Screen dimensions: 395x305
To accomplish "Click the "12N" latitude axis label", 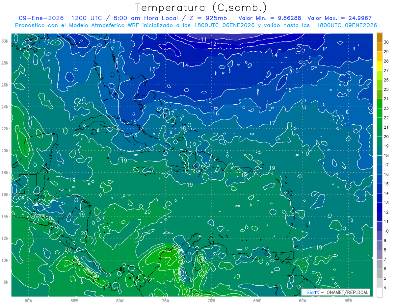I will 6,238.
